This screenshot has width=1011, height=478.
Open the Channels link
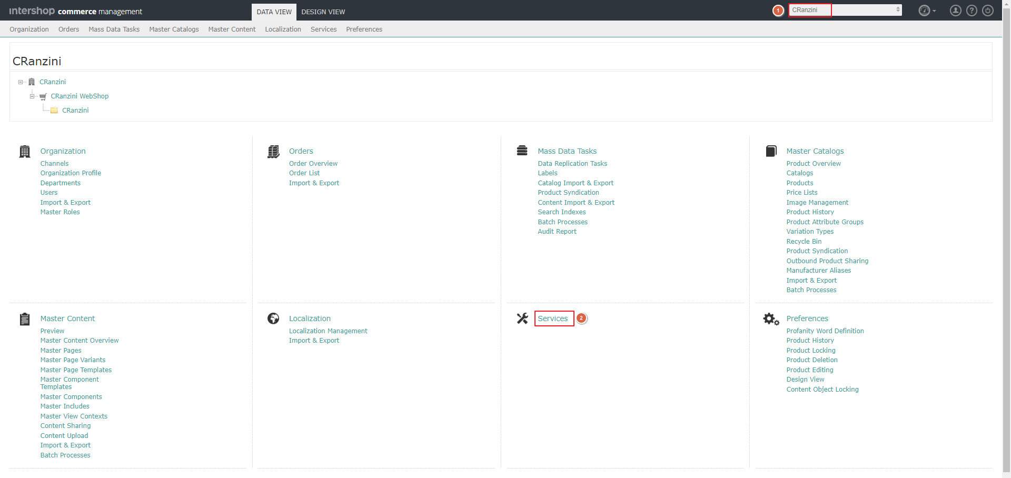(x=54, y=164)
